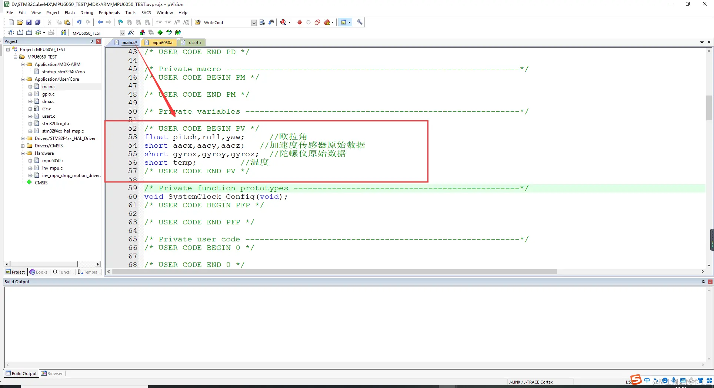Insert a breakpoint with the red dot icon
The width and height of the screenshot is (714, 388).
click(300, 22)
